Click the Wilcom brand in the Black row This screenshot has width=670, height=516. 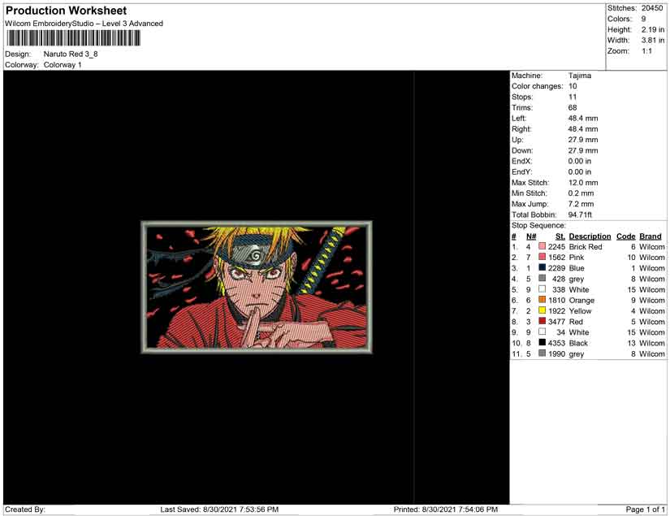click(x=652, y=343)
